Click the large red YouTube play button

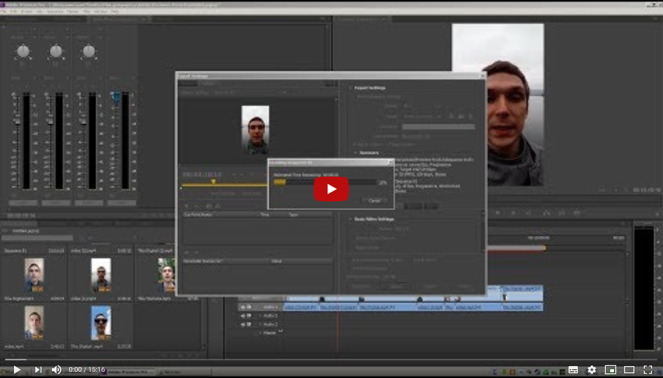(x=331, y=189)
